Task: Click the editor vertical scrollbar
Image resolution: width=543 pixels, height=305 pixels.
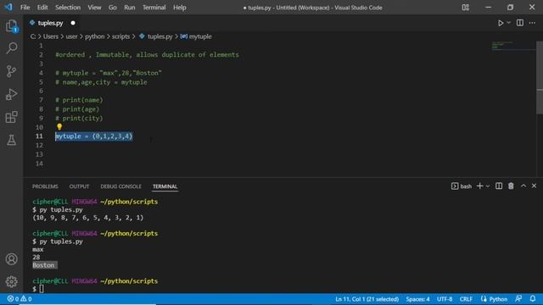Action: tap(540, 77)
